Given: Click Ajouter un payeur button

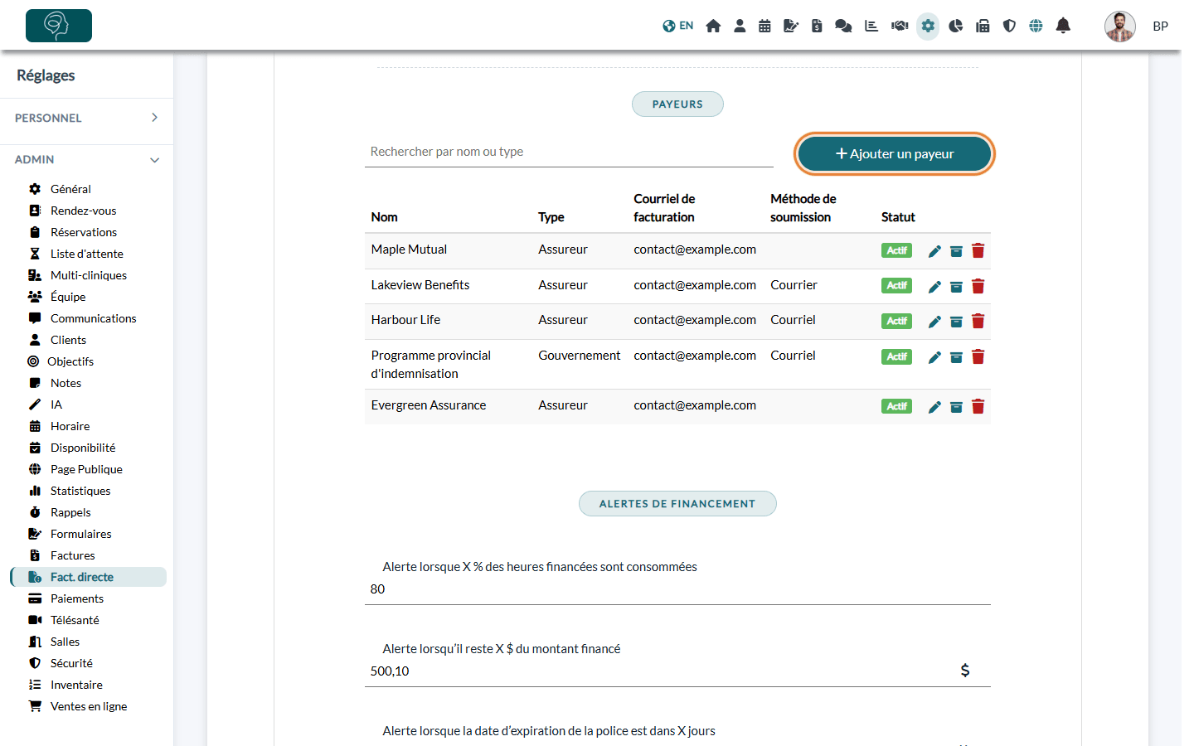Looking at the screenshot, I should pos(895,154).
